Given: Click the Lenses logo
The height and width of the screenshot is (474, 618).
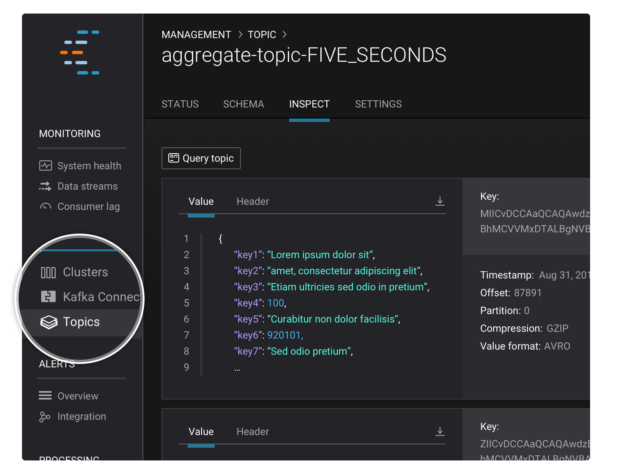Looking at the screenshot, I should [x=82, y=52].
